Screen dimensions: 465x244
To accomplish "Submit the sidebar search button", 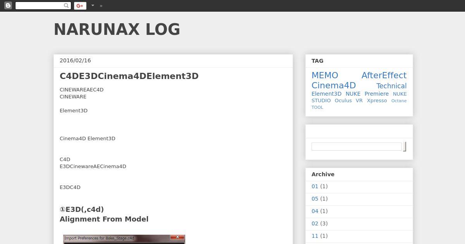I will (405, 146).
